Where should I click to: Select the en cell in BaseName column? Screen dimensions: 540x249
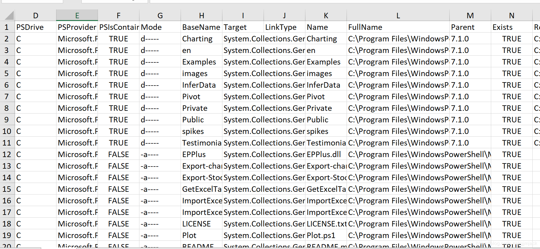(x=202, y=50)
